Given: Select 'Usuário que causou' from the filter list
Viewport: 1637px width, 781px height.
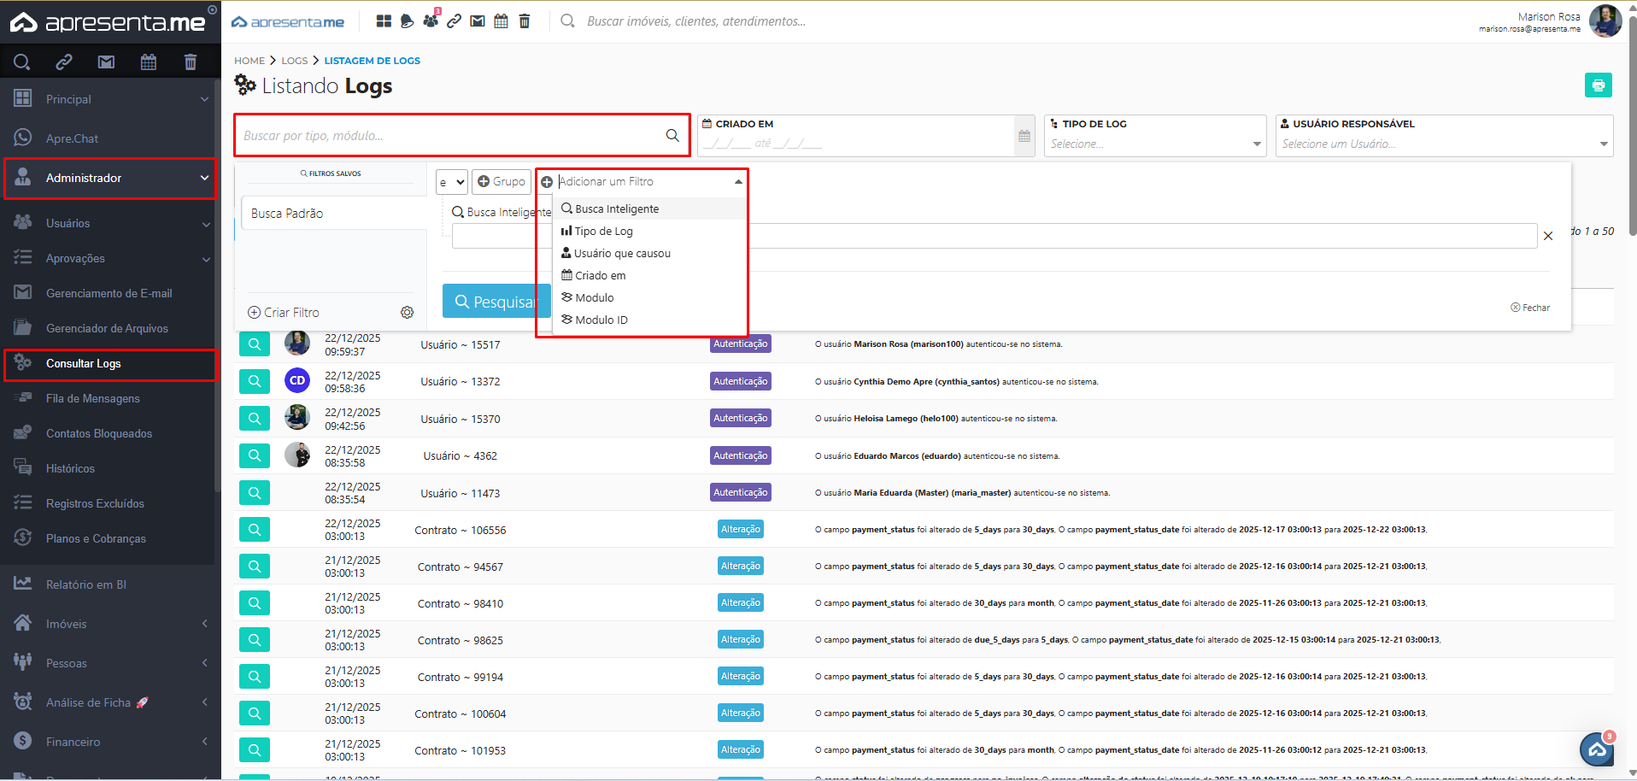Looking at the screenshot, I should coord(622,254).
